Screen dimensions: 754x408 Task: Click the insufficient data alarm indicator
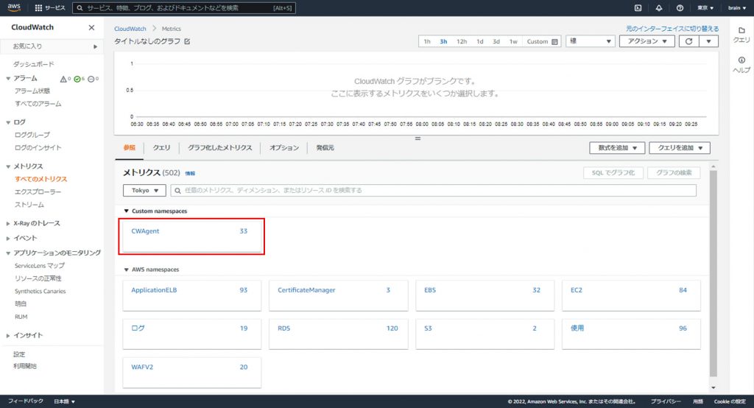94,79
